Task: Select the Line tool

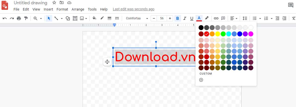Action: coord(56,18)
